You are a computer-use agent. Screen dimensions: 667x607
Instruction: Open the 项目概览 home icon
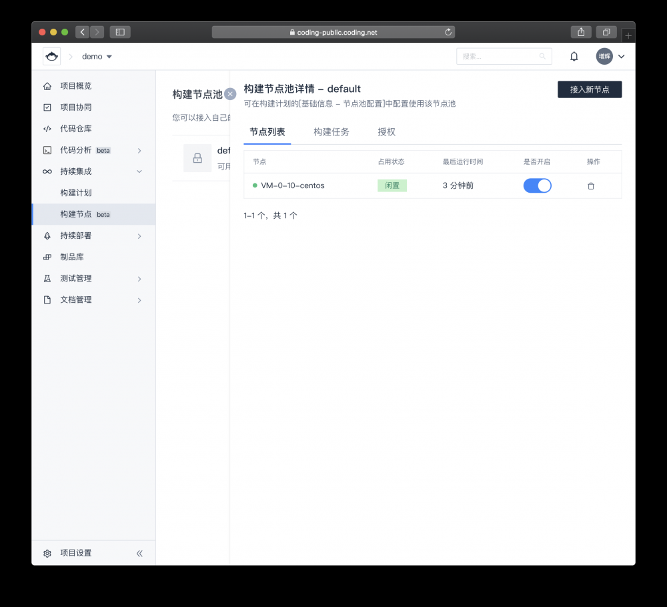tap(47, 85)
